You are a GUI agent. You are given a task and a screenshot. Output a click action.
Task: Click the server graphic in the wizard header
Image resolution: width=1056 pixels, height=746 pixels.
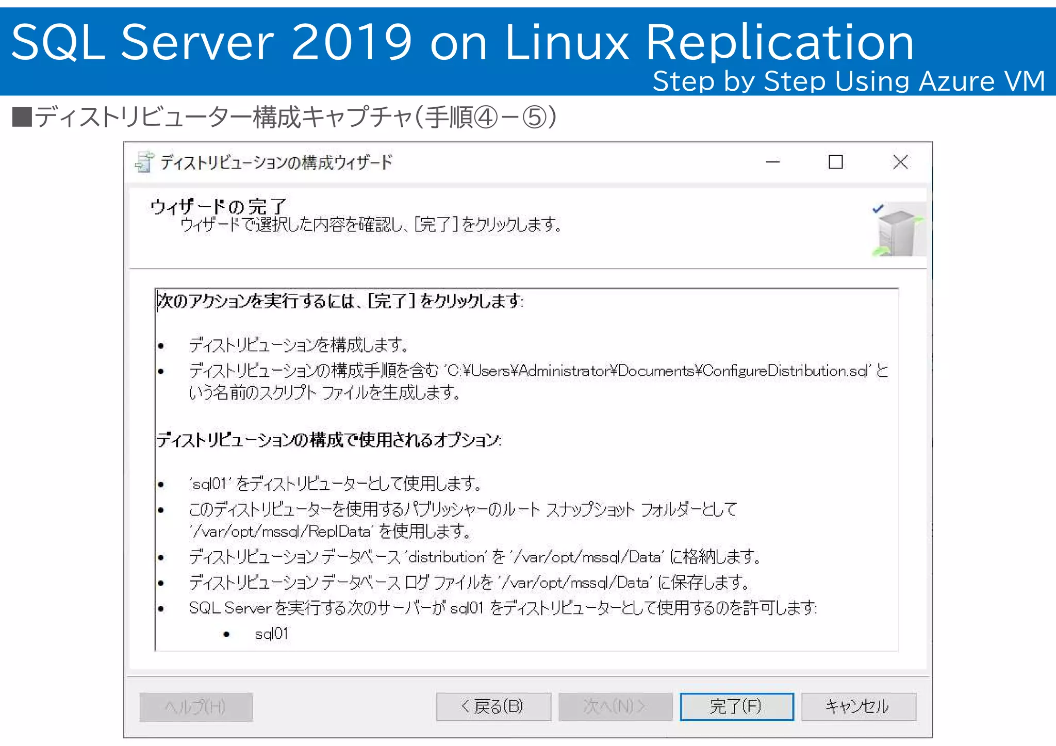pyautogui.click(x=898, y=229)
